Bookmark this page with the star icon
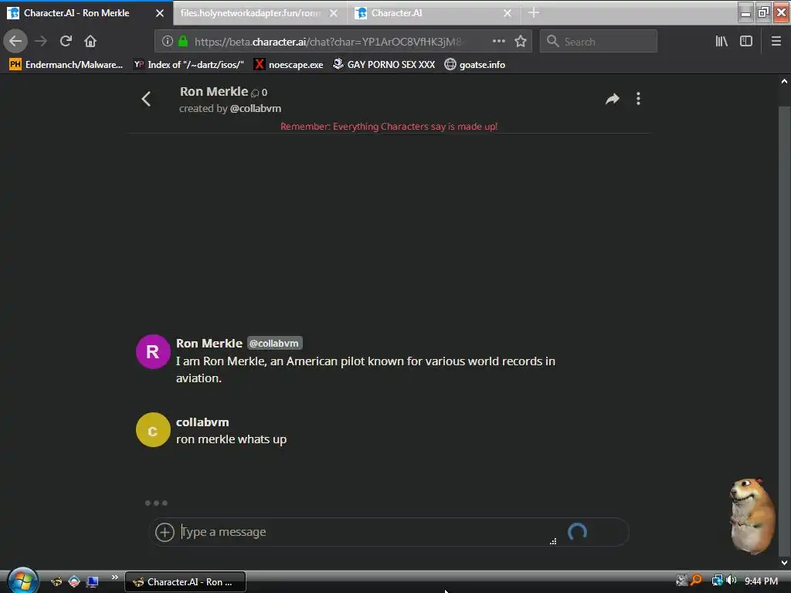The width and height of the screenshot is (791, 593). [x=521, y=41]
